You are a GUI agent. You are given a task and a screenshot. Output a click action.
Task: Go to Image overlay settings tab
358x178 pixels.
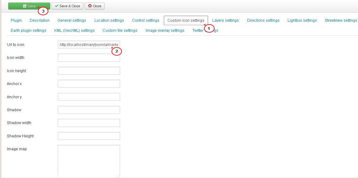click(165, 30)
